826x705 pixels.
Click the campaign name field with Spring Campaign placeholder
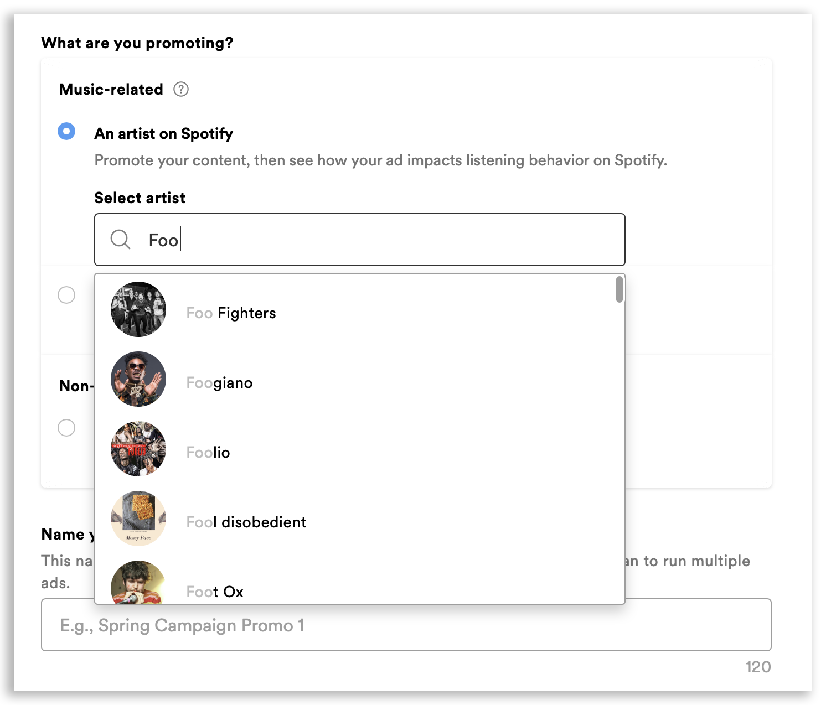pyautogui.click(x=406, y=625)
